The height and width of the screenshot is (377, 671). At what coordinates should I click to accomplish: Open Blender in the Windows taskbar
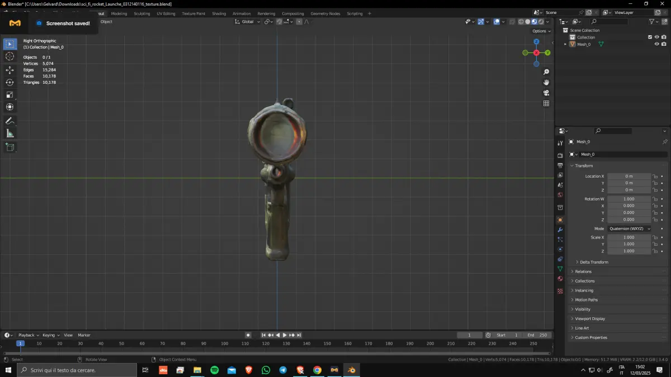(352, 370)
